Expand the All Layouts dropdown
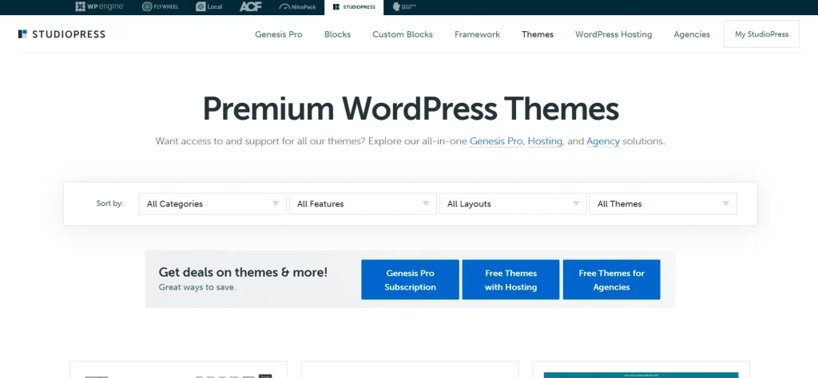Image resolution: width=818 pixels, height=378 pixels. click(x=514, y=203)
